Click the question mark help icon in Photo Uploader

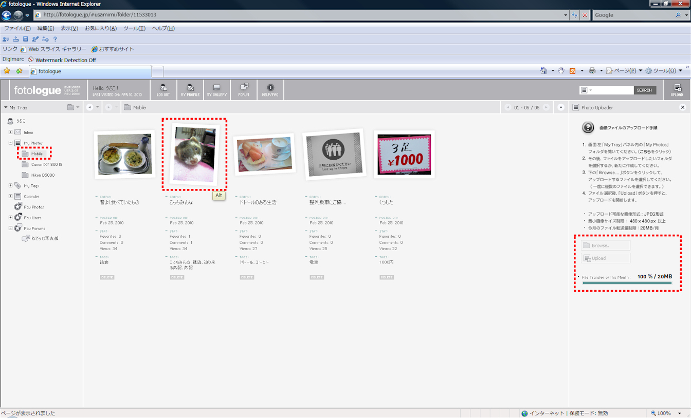click(x=588, y=127)
